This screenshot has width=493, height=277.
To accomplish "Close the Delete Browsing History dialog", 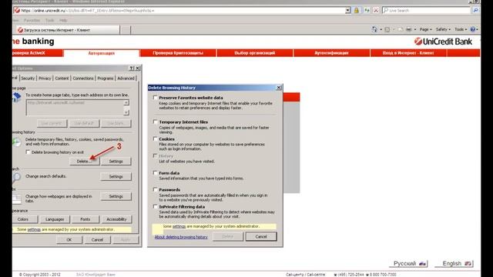I will (x=279, y=88).
